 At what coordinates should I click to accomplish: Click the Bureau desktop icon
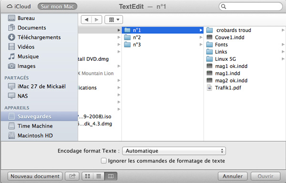coord(11,18)
